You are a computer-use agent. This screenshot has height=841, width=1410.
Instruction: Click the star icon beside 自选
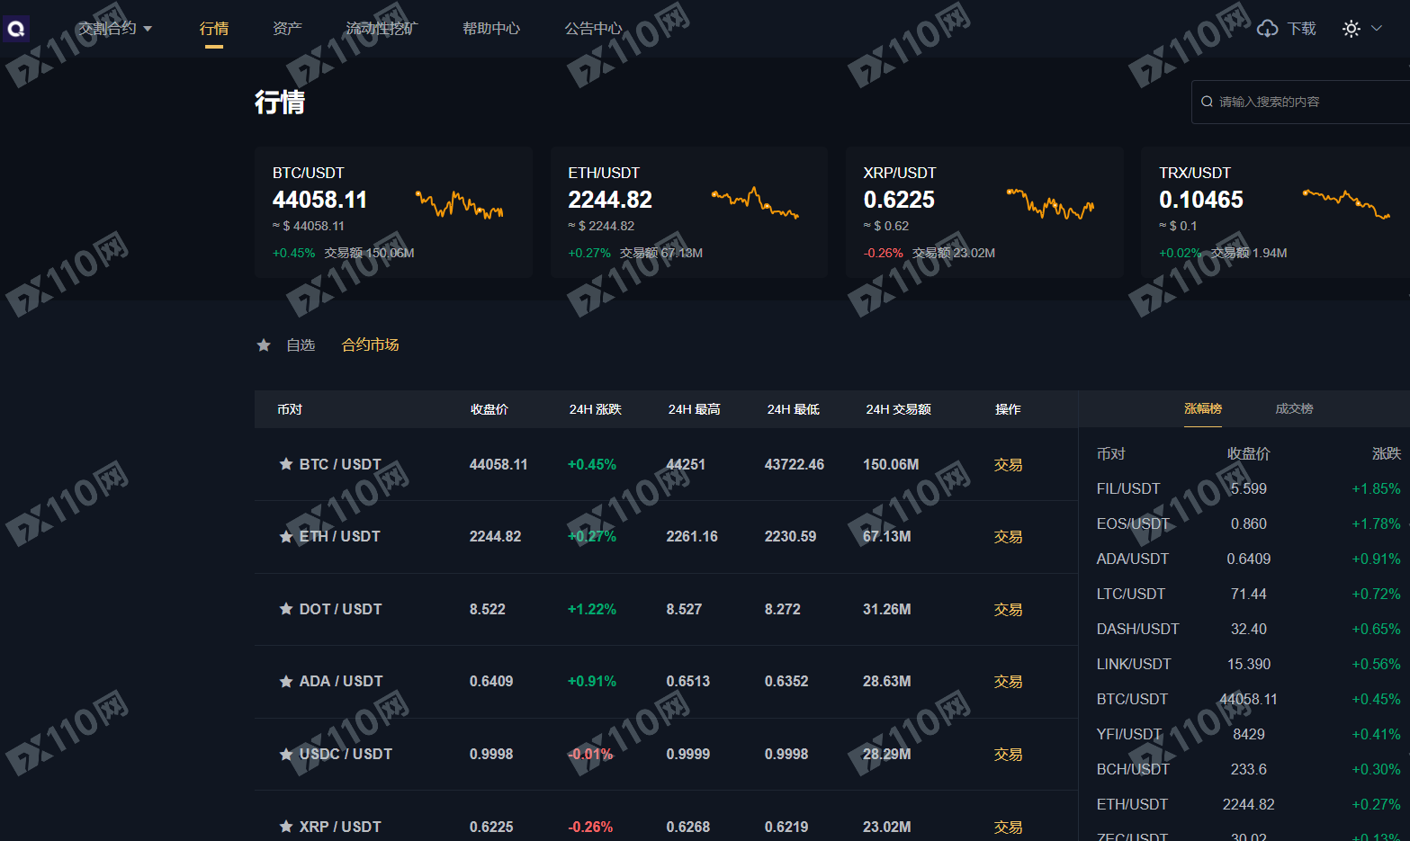pos(264,345)
